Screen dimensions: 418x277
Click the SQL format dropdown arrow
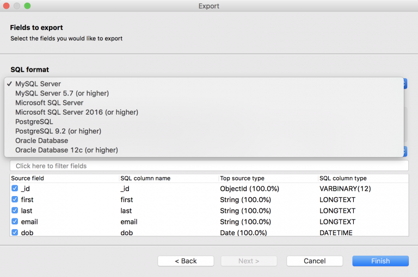pyautogui.click(x=405, y=84)
